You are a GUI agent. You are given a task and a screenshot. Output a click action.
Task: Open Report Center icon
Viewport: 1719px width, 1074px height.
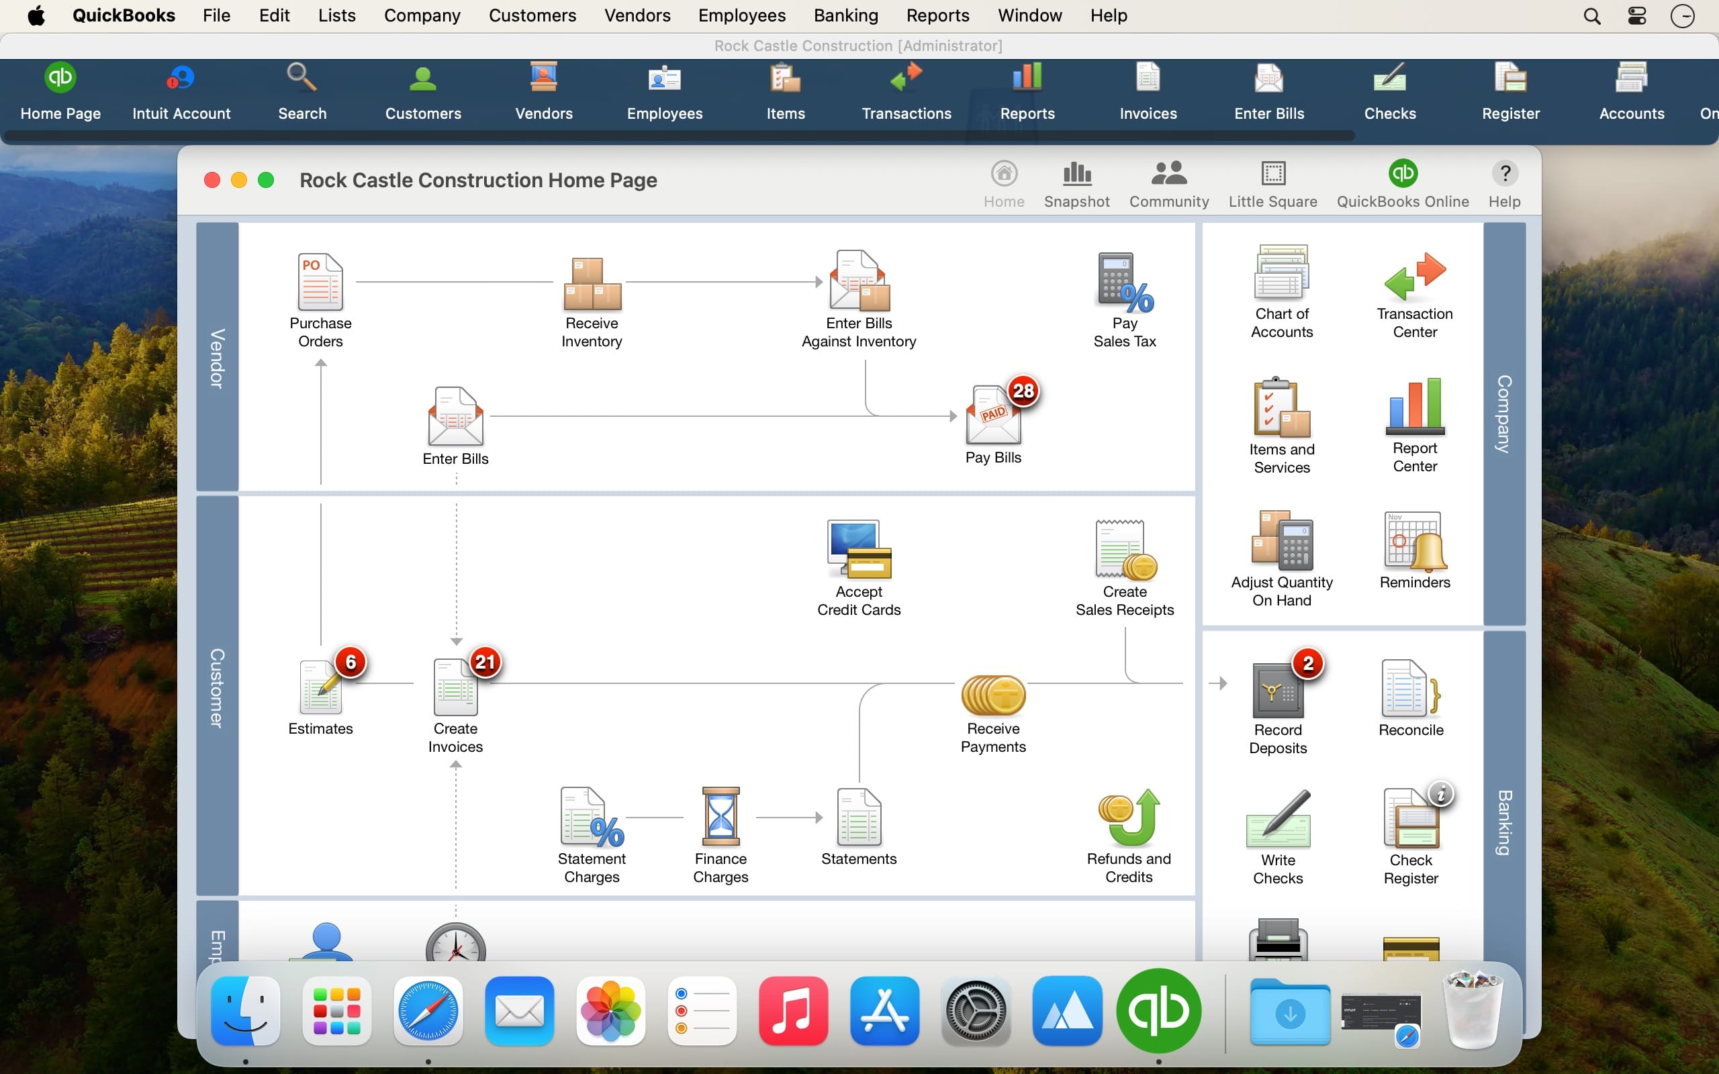[x=1414, y=405]
